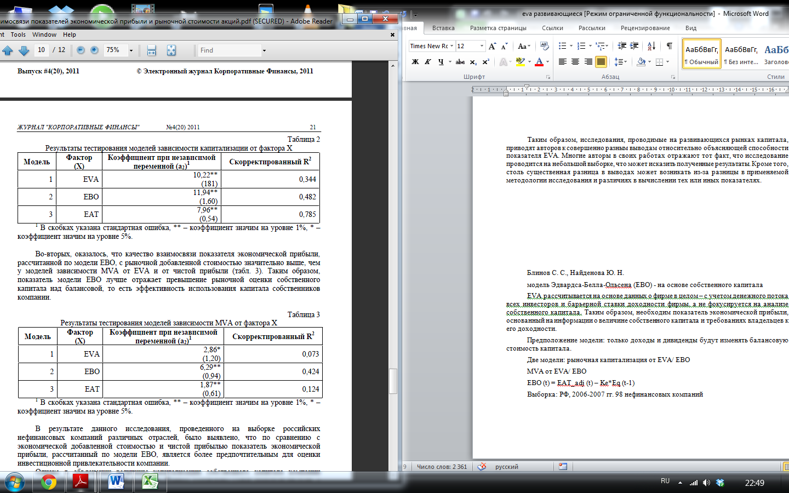789x493 pixels.
Task: Open the font size 12 dropdown
Action: tap(482, 46)
